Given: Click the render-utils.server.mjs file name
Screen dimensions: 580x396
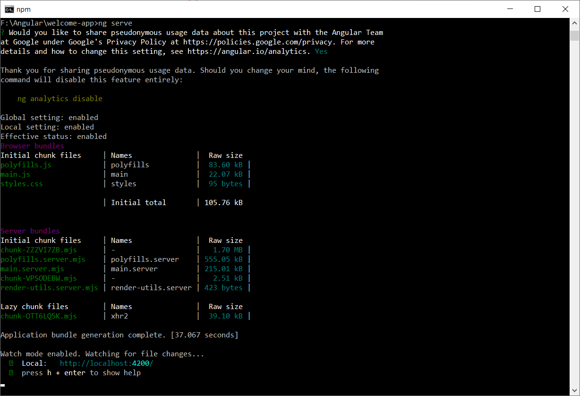Looking at the screenshot, I should pyautogui.click(x=49, y=288).
